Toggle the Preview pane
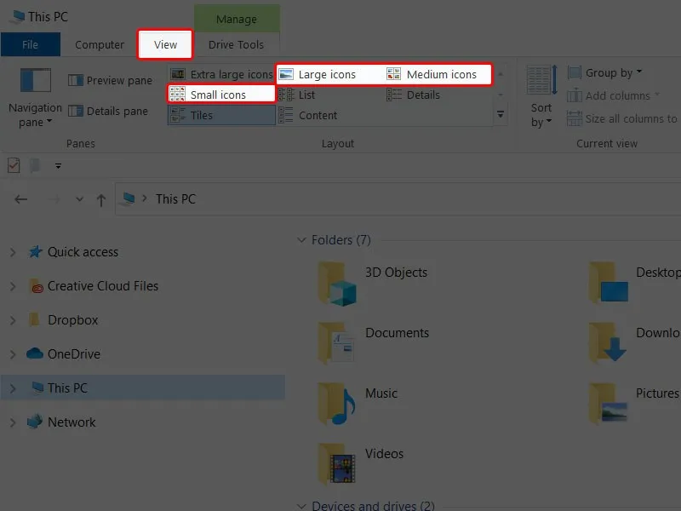 110,80
